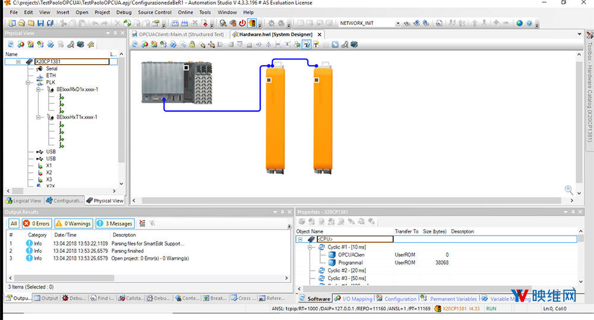Viewport: 594px width, 320px height.
Task: Click the red power restart icon
Action: pyautogui.click(x=242, y=23)
